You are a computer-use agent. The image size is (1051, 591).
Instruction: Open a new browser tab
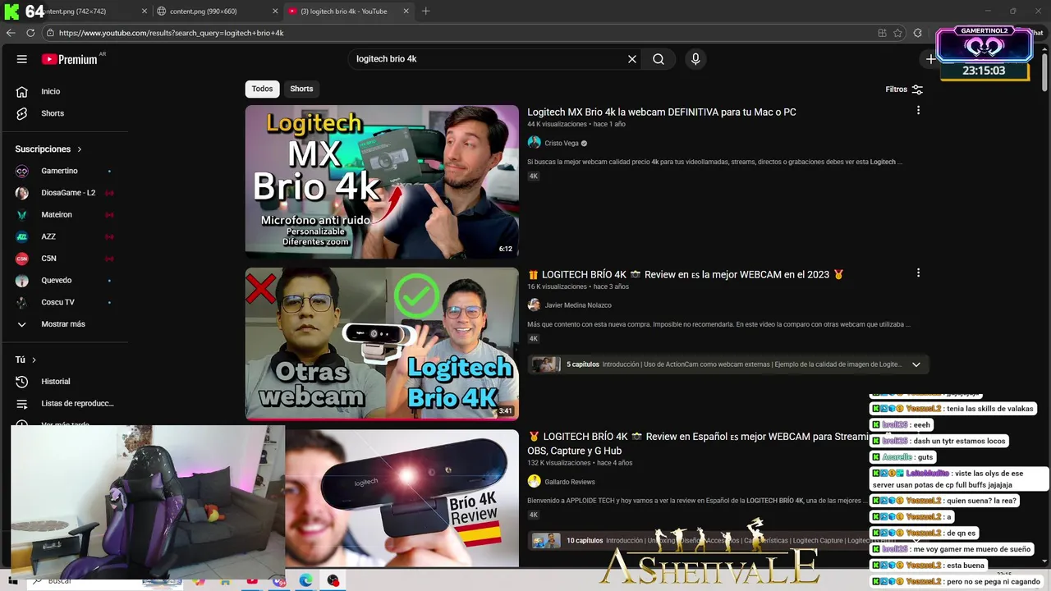[425, 11]
